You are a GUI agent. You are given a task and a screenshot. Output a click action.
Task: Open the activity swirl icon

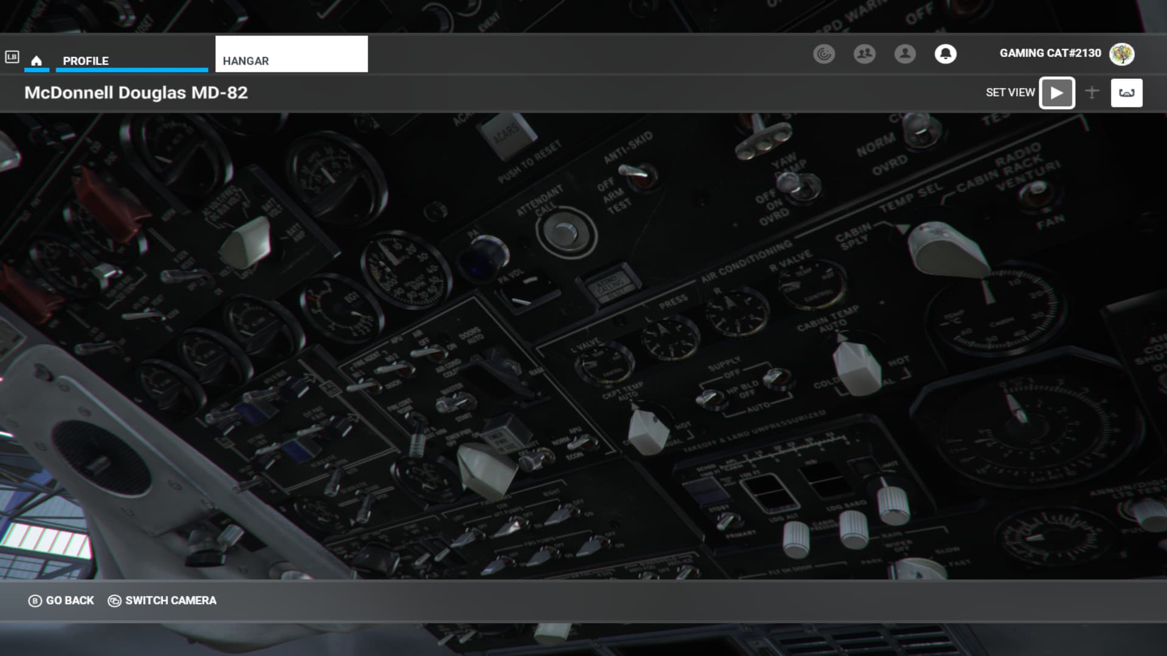pos(824,54)
